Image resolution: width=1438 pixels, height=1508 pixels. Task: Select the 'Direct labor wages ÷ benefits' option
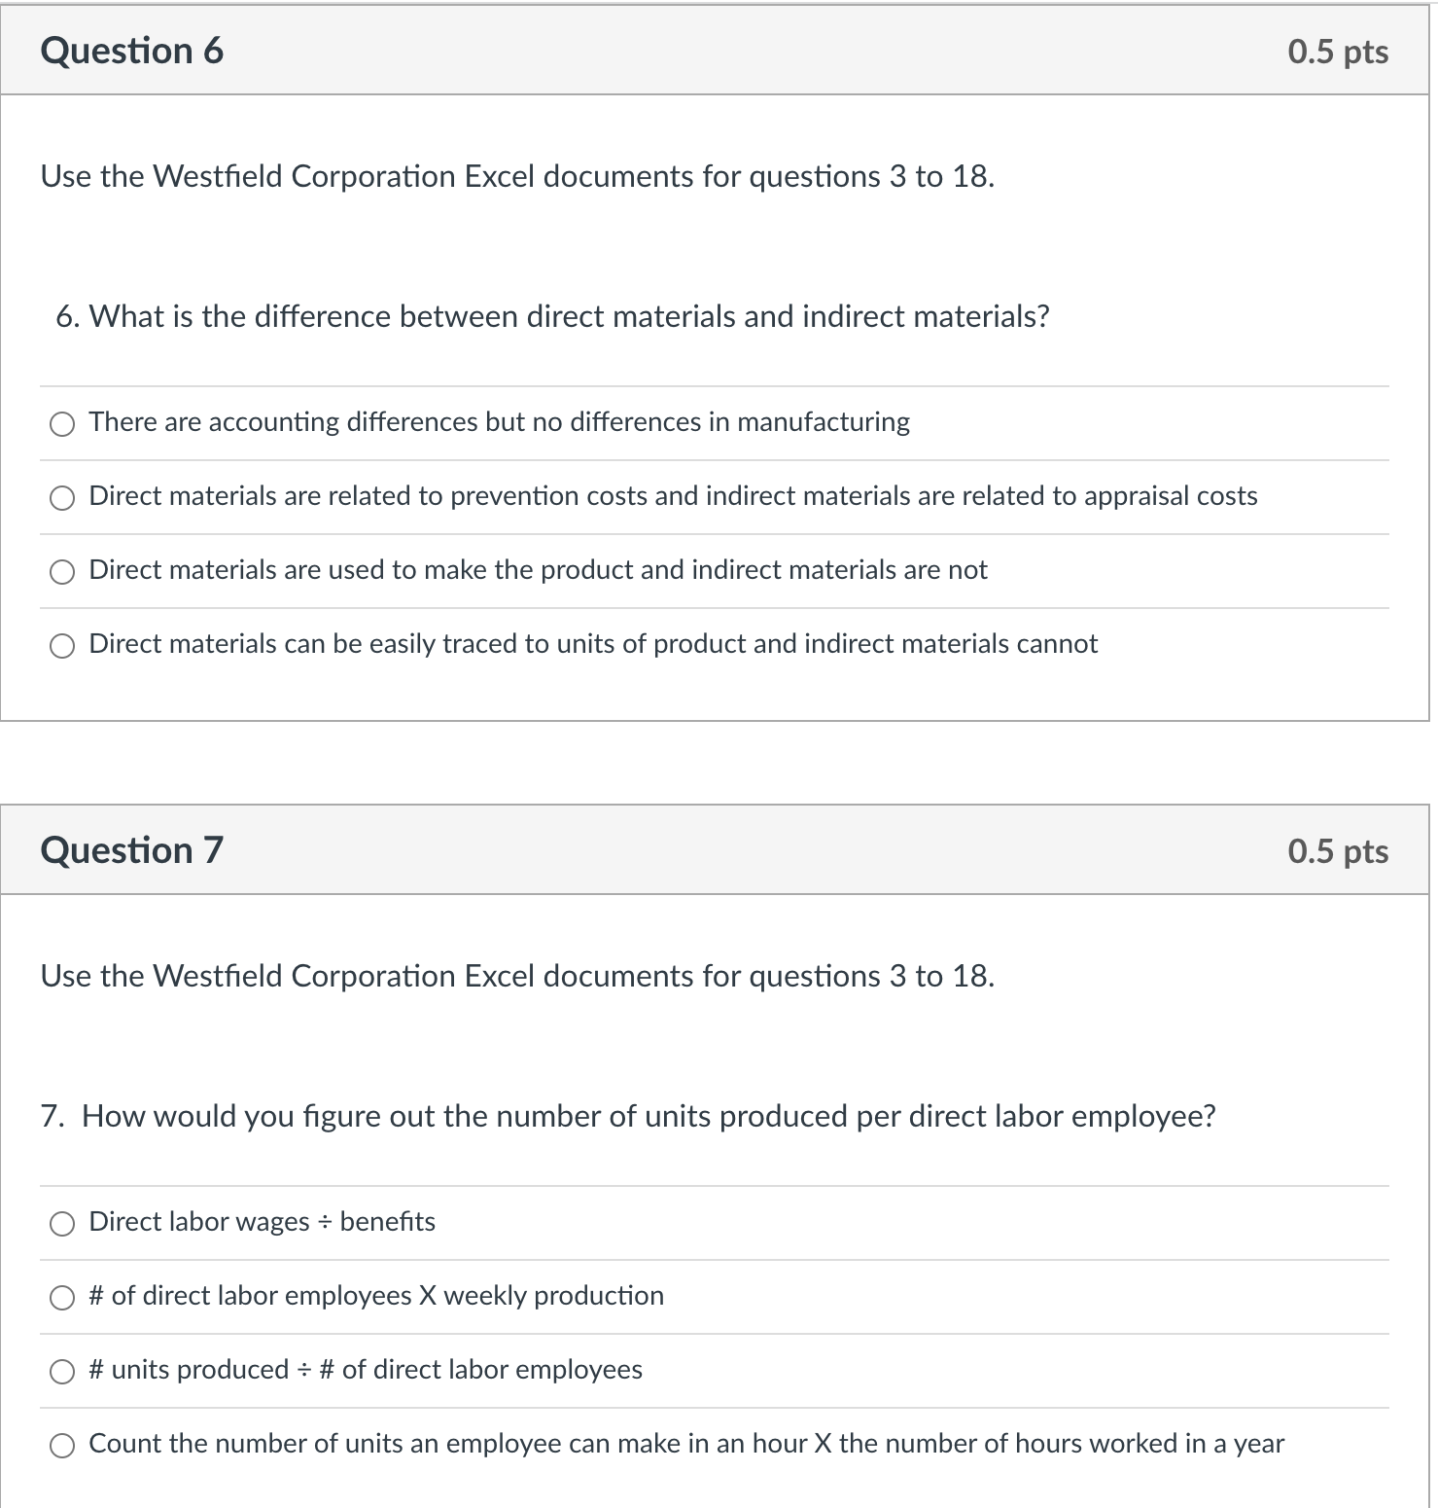point(62,1223)
